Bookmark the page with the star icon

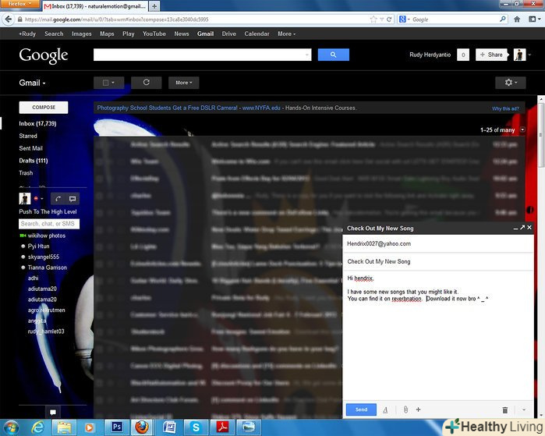point(373,19)
